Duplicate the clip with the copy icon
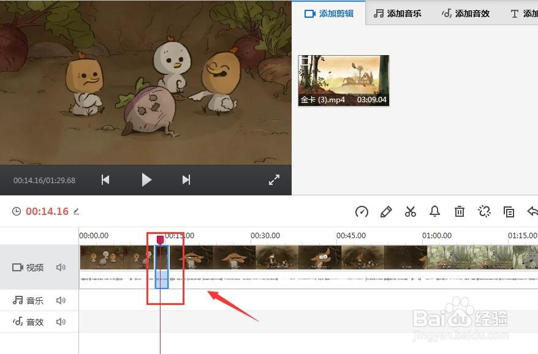This screenshot has height=354, width=538. 509,212
